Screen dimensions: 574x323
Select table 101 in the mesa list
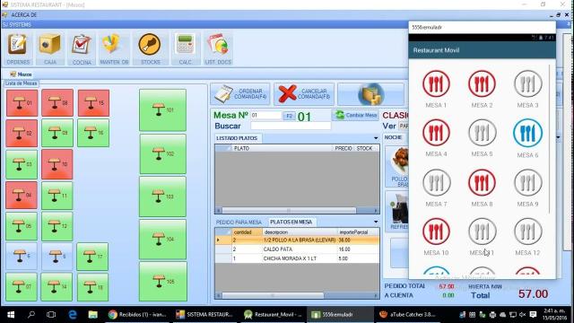pyautogui.click(x=162, y=109)
